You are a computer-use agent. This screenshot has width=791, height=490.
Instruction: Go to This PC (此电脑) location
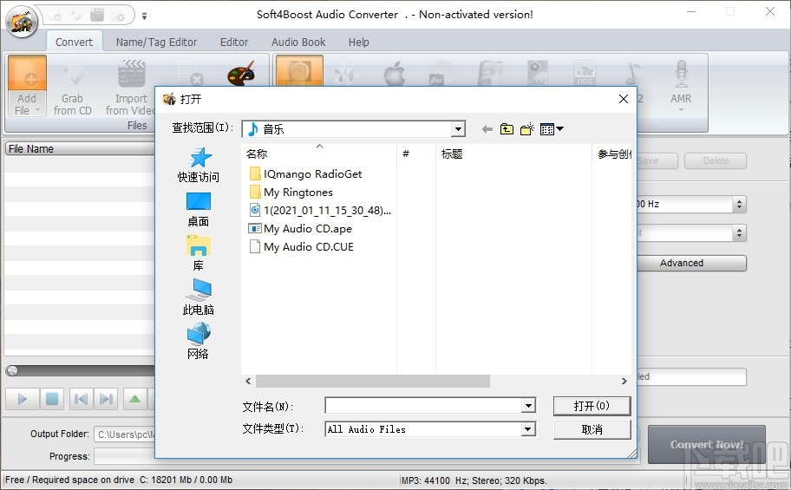[199, 297]
